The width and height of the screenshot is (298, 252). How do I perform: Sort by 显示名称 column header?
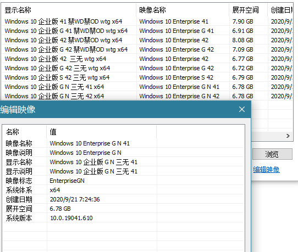[x=69, y=10]
